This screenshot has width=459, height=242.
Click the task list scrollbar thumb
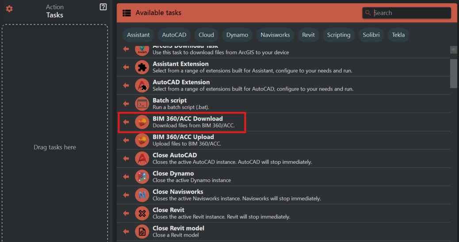point(453,73)
